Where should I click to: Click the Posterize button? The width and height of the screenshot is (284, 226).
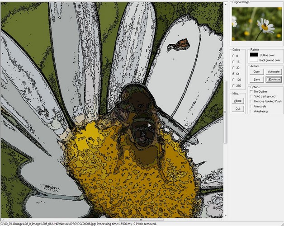(x=274, y=79)
